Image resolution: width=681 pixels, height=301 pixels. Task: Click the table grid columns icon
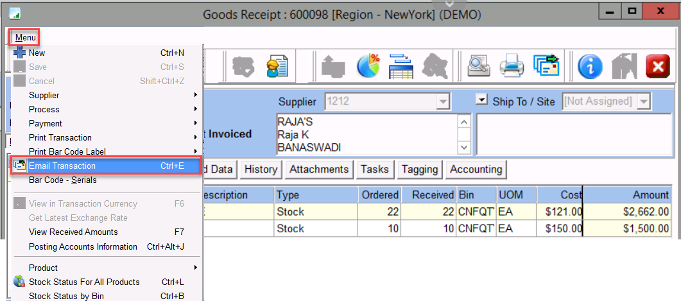(401, 66)
